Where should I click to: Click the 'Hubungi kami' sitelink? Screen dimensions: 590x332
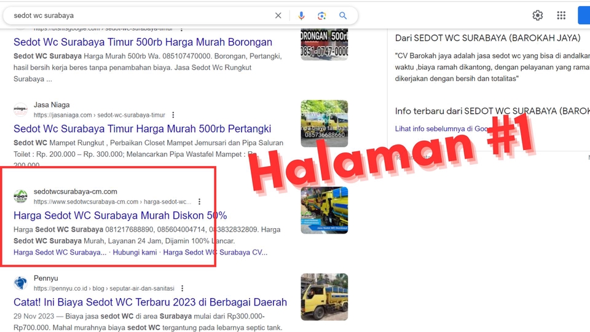(x=135, y=252)
